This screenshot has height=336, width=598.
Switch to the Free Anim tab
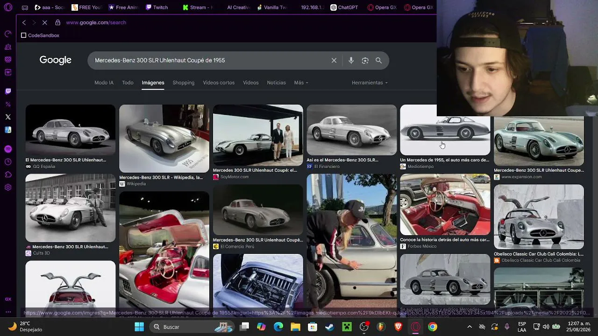pos(123,7)
